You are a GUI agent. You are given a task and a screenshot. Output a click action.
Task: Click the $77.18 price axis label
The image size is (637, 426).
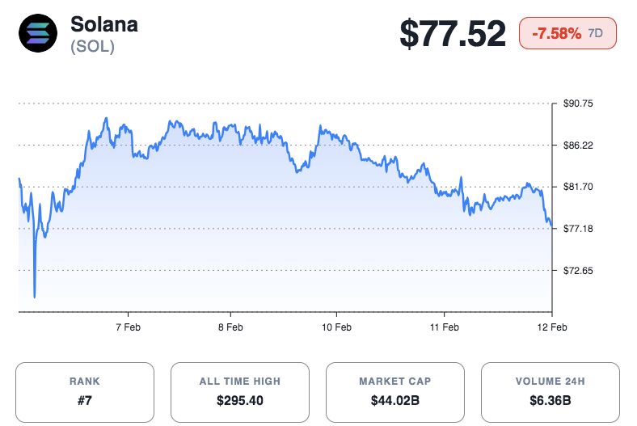[x=578, y=229]
